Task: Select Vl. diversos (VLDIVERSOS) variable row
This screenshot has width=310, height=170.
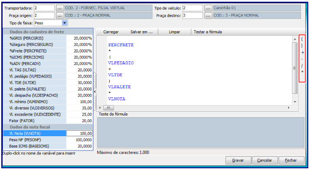Action: (48, 108)
